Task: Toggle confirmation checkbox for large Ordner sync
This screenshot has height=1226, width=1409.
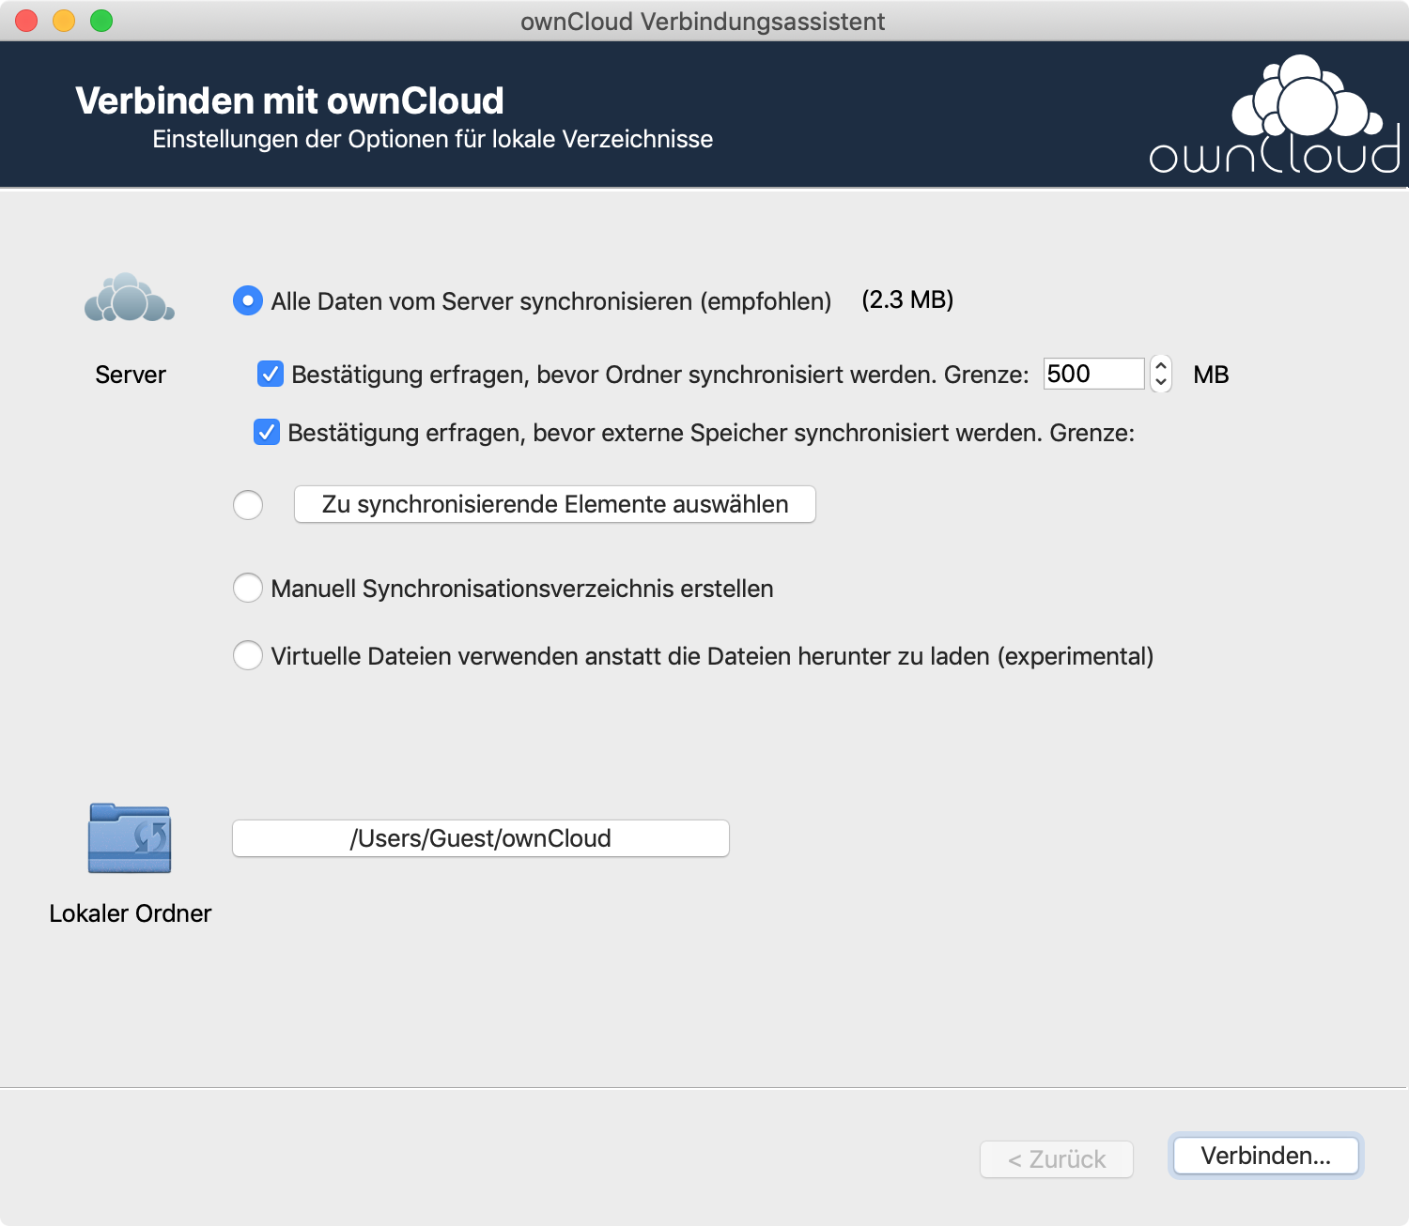Action: [271, 374]
